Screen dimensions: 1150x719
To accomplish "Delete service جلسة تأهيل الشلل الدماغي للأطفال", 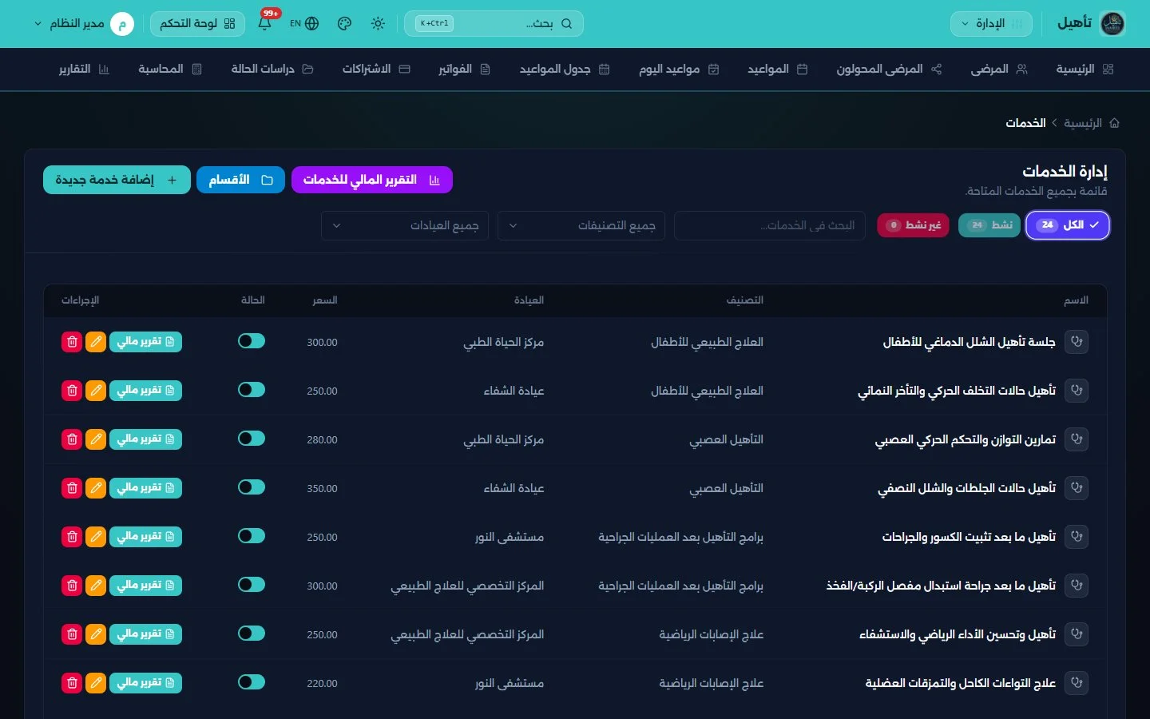I will pyautogui.click(x=72, y=342).
